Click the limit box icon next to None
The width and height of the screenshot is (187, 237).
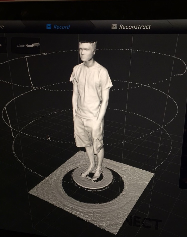click(36, 45)
